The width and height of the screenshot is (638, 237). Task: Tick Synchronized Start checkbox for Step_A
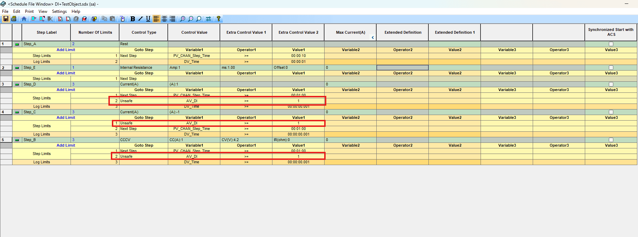coord(611,44)
